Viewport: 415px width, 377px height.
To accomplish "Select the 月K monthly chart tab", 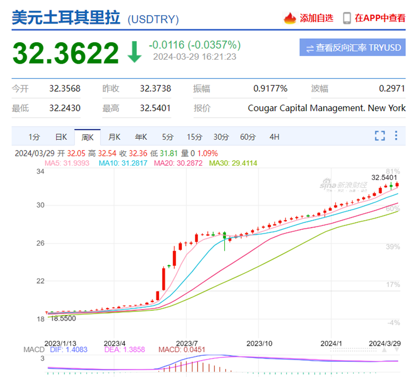I will pos(114,137).
